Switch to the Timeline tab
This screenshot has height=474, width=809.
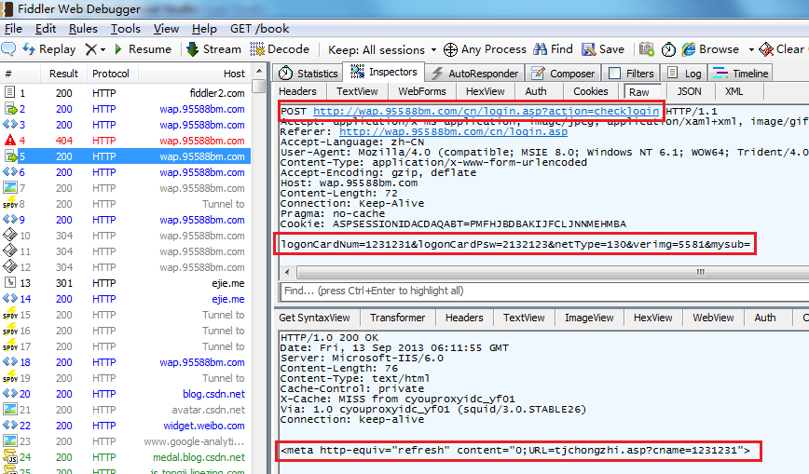740,74
